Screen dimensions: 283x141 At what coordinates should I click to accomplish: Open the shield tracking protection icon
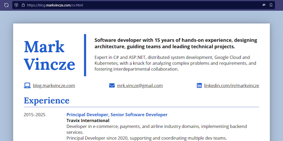point(16,5)
